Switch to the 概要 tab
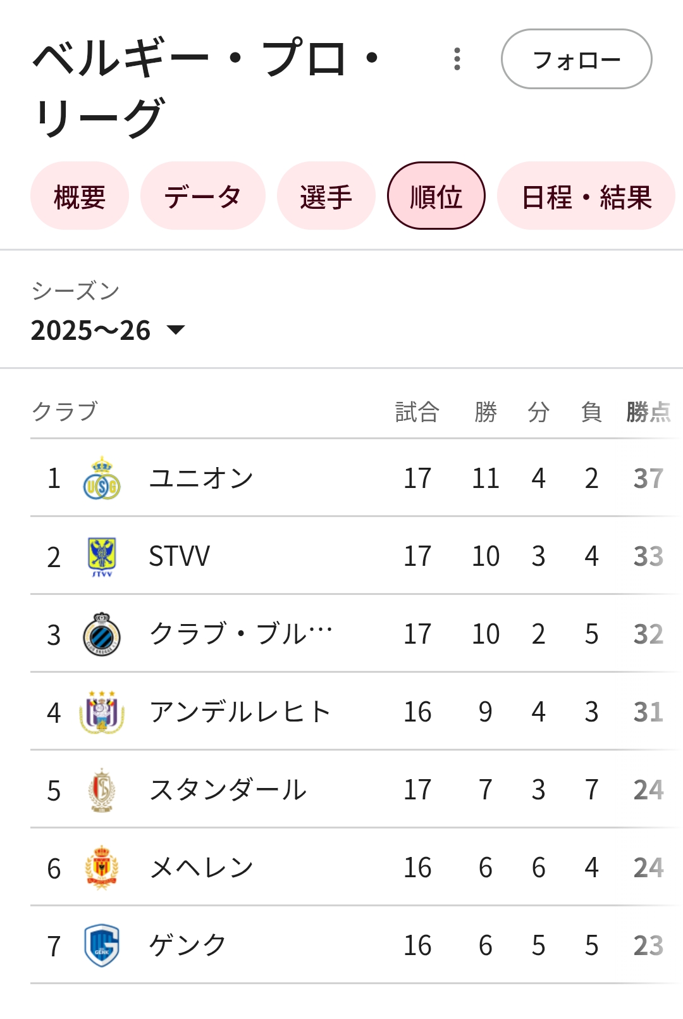This screenshot has width=683, height=1019. coord(80,196)
